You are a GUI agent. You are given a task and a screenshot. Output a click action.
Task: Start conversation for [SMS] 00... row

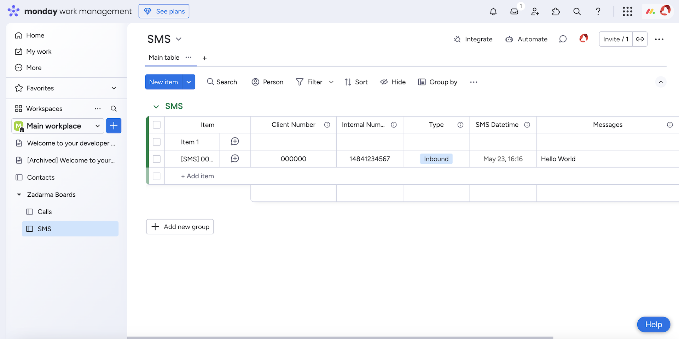[x=235, y=159]
